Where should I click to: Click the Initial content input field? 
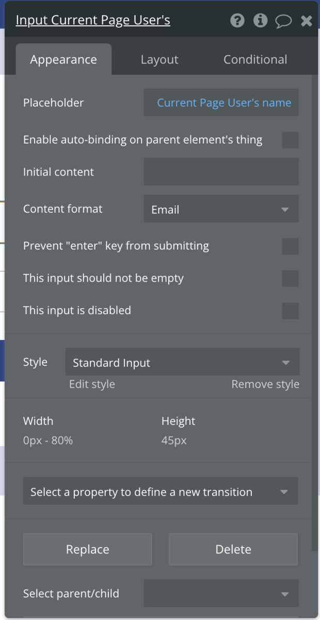pyautogui.click(x=221, y=172)
